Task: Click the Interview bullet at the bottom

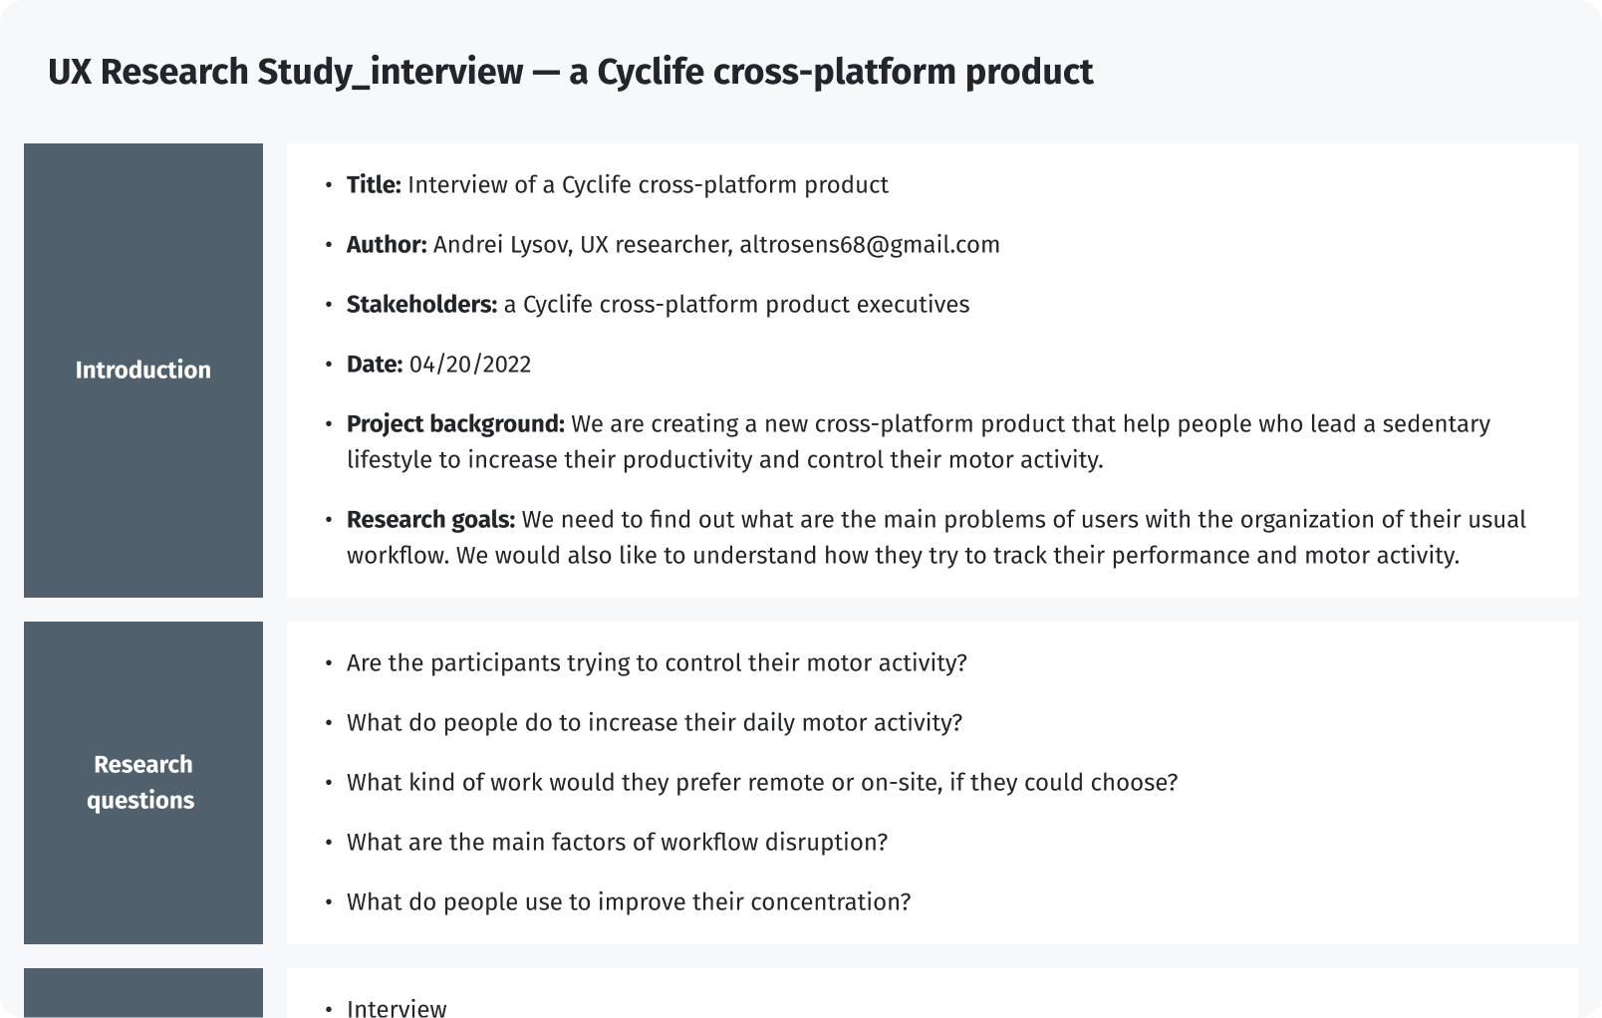Action: 397,1007
